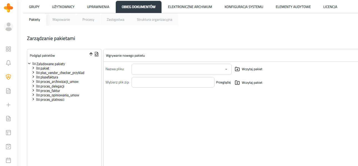Click the Wybierz plik zip input field
The height and width of the screenshot is (166, 358).
point(173,82)
